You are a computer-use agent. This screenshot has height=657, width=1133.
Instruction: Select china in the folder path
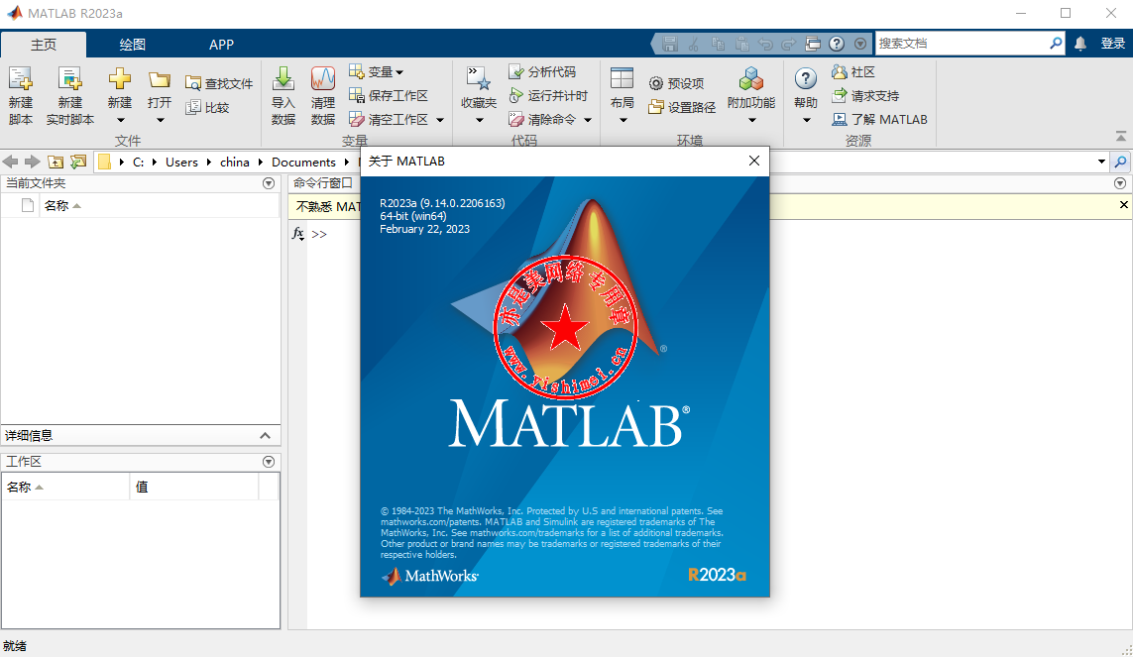coord(235,163)
